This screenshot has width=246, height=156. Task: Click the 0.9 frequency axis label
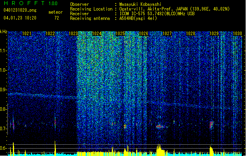pyautogui.click(x=4, y=90)
